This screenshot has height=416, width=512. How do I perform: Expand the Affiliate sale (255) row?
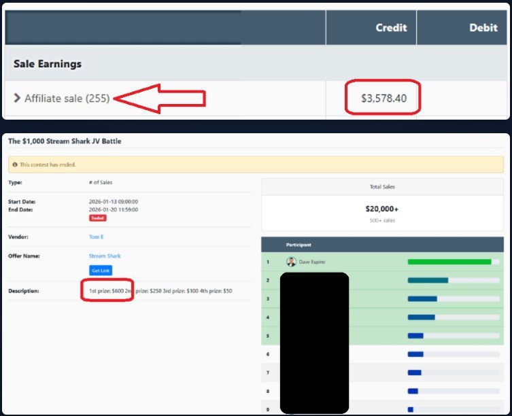click(x=17, y=98)
